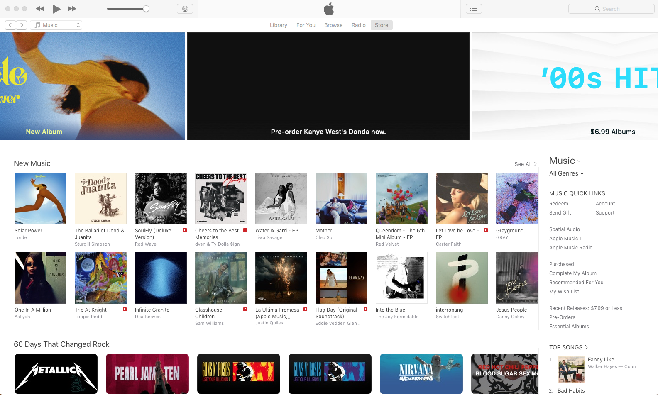
Task: Open the Mother album by Cleo Sol
Action: tap(341, 198)
